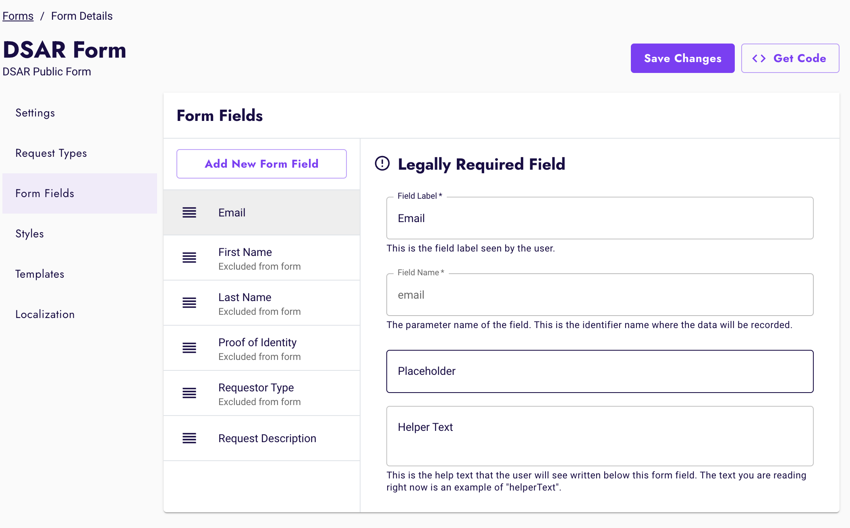Click the Last Name drag handle icon

pos(189,303)
